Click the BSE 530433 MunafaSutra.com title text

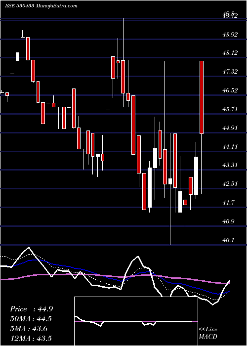[41, 6]
